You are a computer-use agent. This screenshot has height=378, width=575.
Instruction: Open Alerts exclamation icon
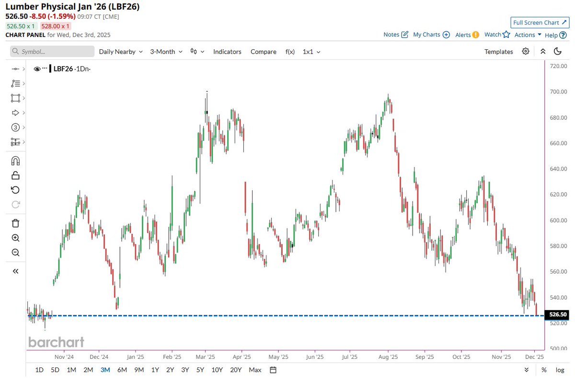pyautogui.click(x=476, y=34)
